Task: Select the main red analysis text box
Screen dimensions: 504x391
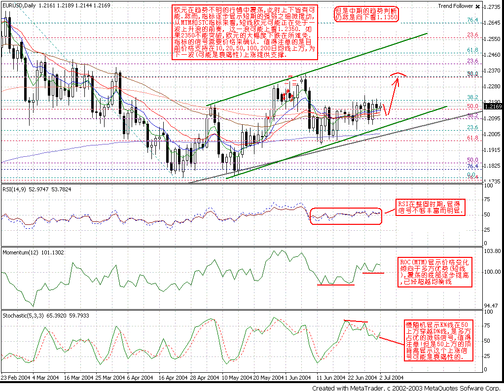Action: click(245, 32)
